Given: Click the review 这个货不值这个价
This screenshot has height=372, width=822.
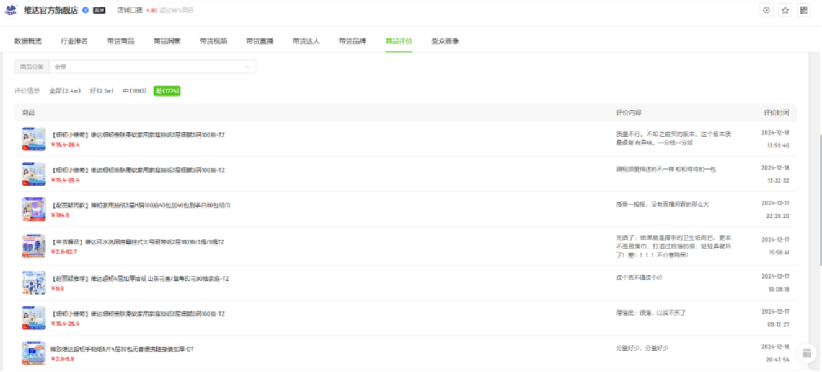Looking at the screenshot, I should pos(639,278).
